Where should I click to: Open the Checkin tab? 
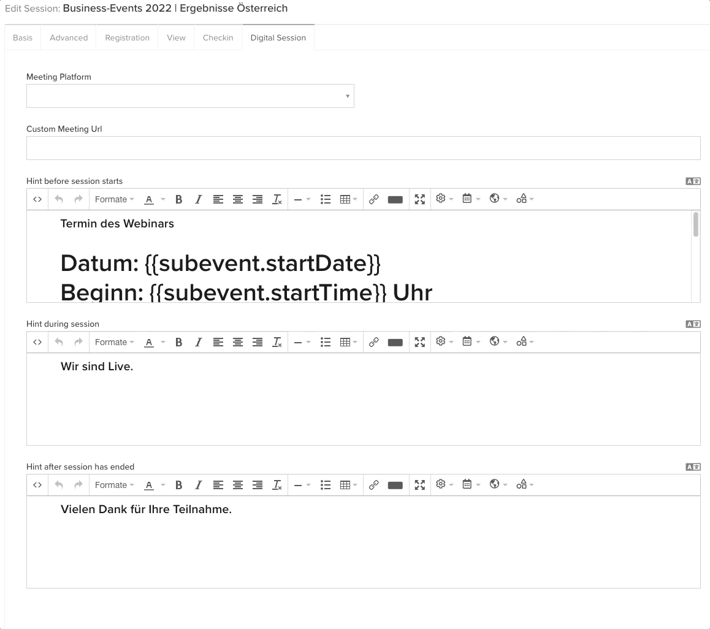click(218, 37)
